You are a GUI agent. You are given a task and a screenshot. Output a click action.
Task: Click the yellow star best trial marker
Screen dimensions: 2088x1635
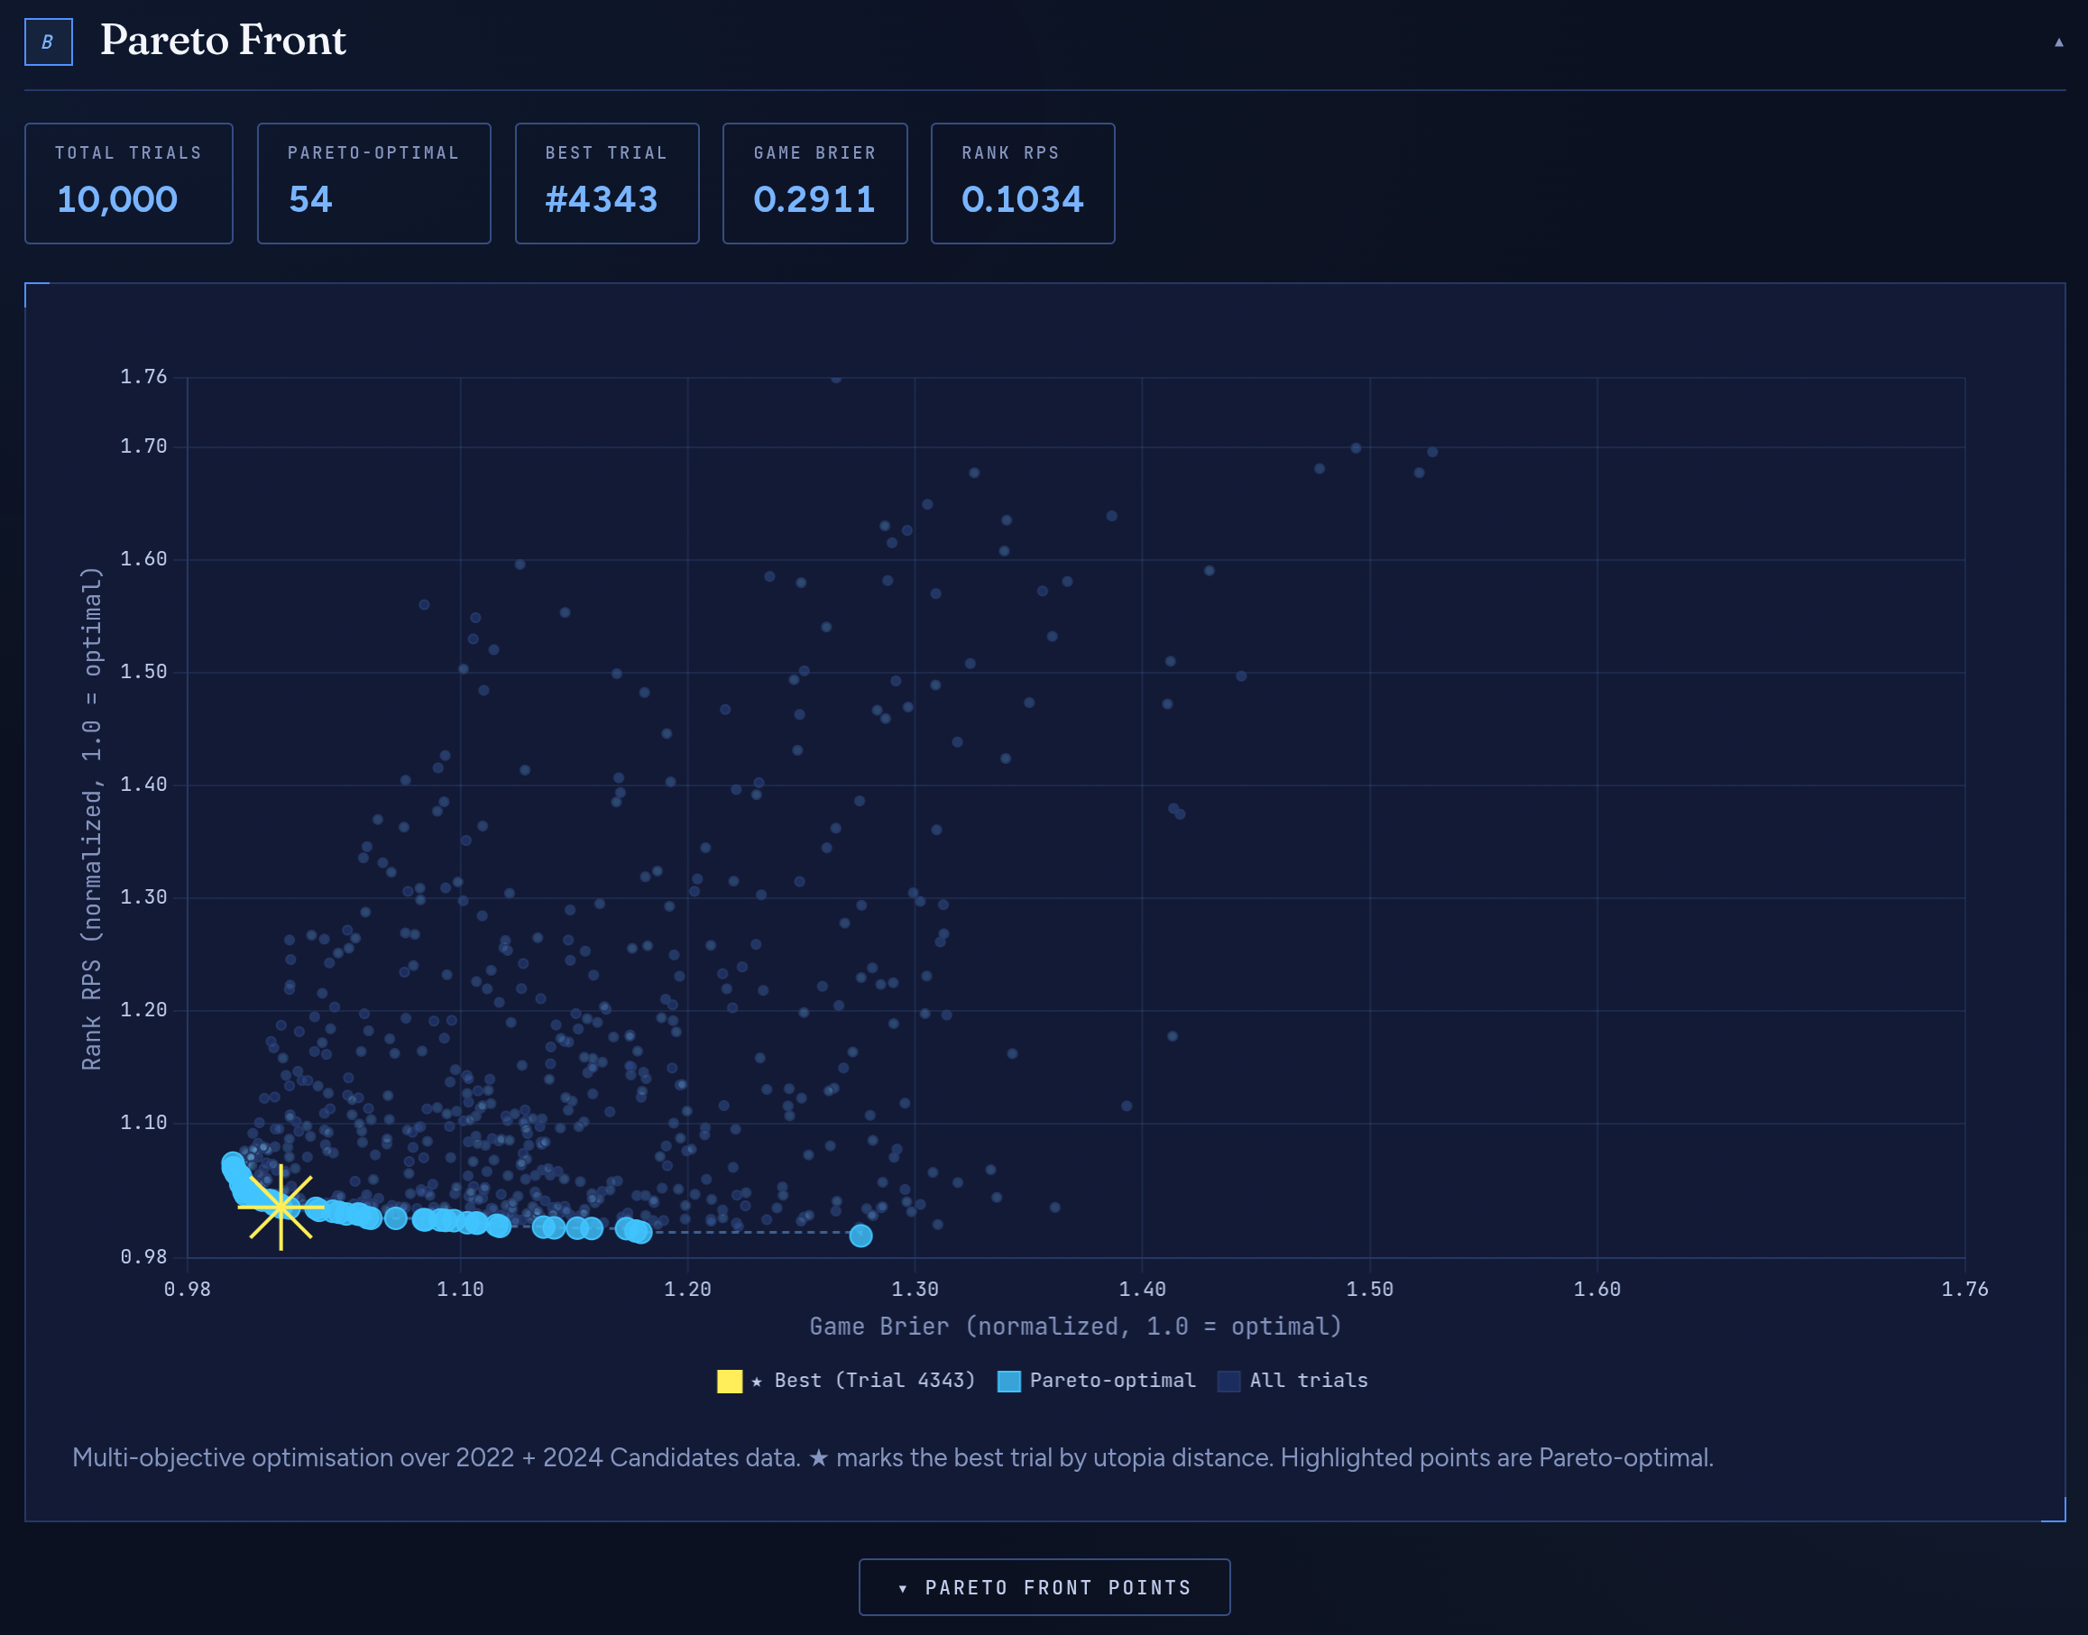[x=281, y=1208]
